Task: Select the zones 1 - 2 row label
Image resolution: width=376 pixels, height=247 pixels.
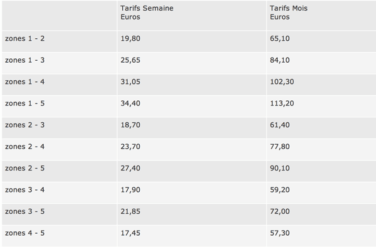Action: (x=24, y=38)
